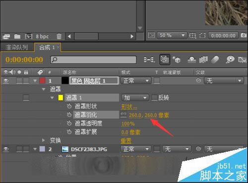248x183 pixels.
Task: Delete selected project item with trash icon
Action: coord(59,36)
